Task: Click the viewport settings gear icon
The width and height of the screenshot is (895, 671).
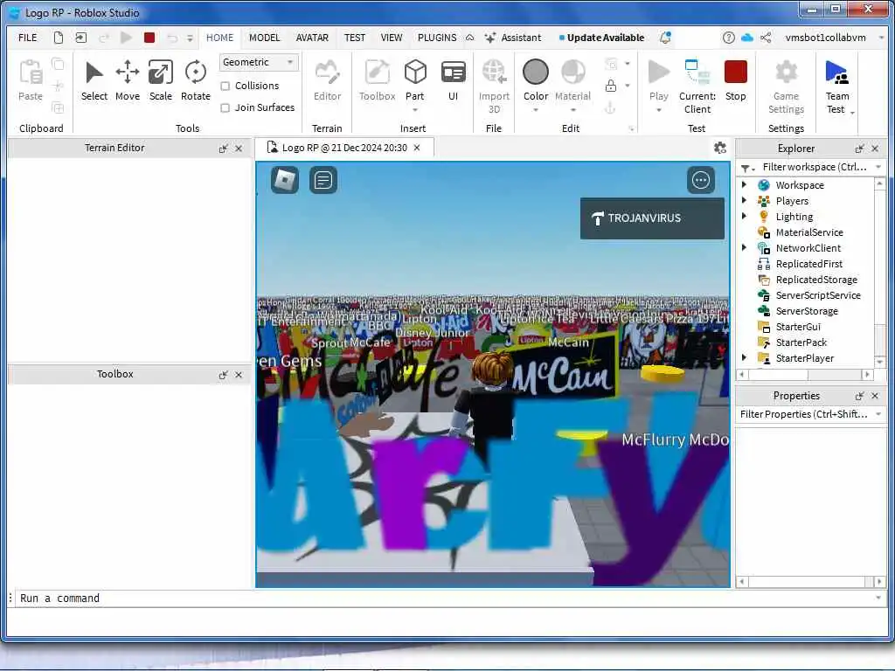Action: coord(720,148)
